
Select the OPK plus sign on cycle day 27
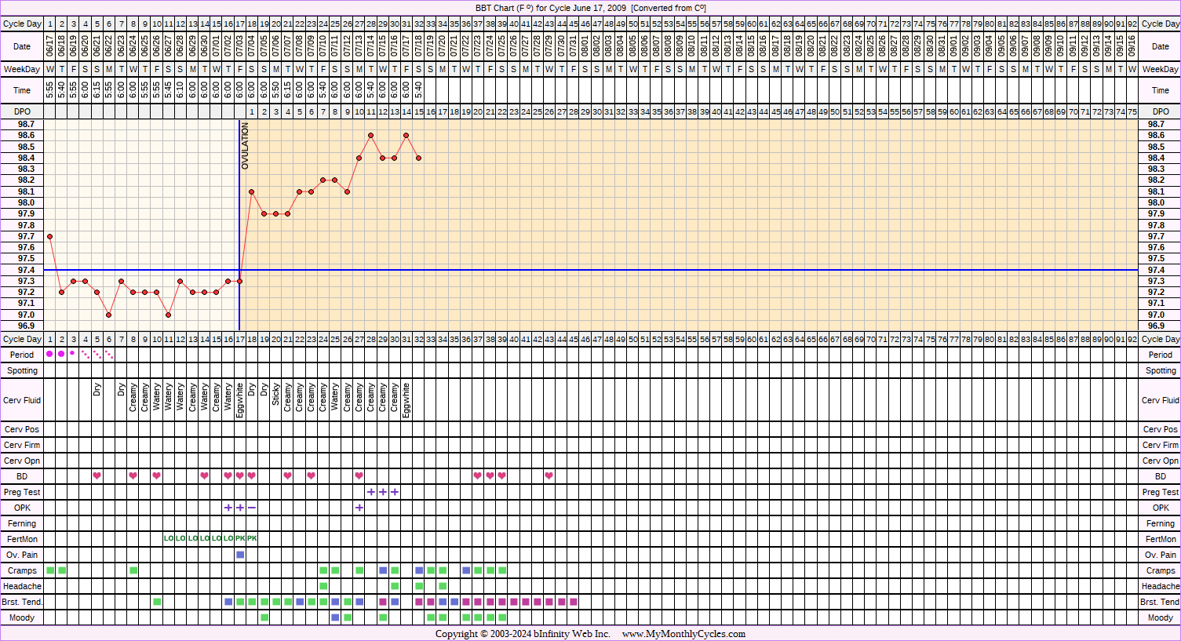click(359, 508)
